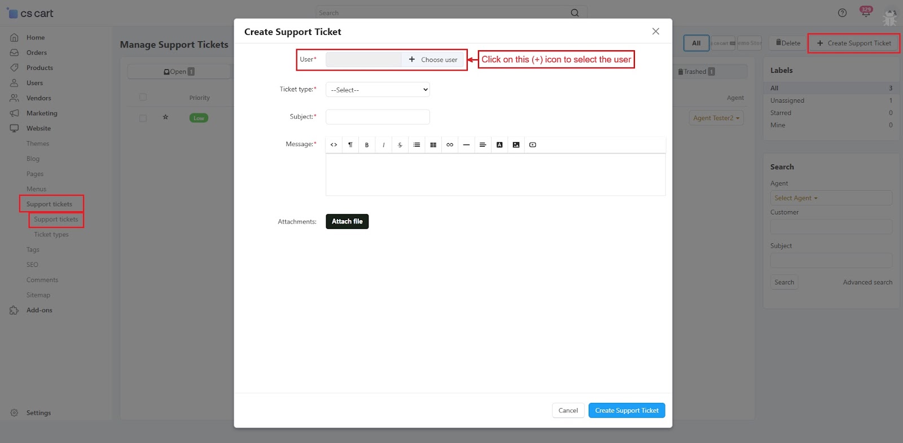Screen dimensions: 903x443
Task: Insert a link in the message
Action: [x=450, y=145]
